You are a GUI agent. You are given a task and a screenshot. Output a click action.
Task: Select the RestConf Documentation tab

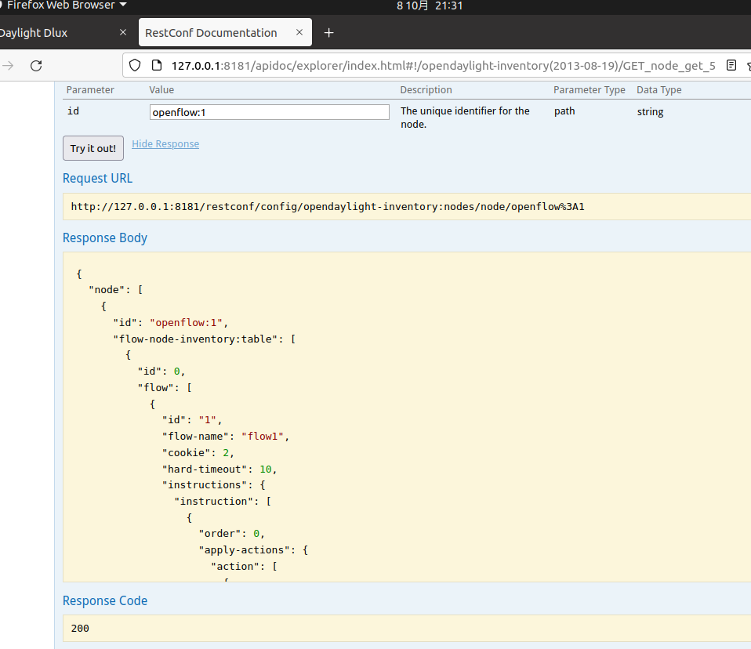(211, 33)
